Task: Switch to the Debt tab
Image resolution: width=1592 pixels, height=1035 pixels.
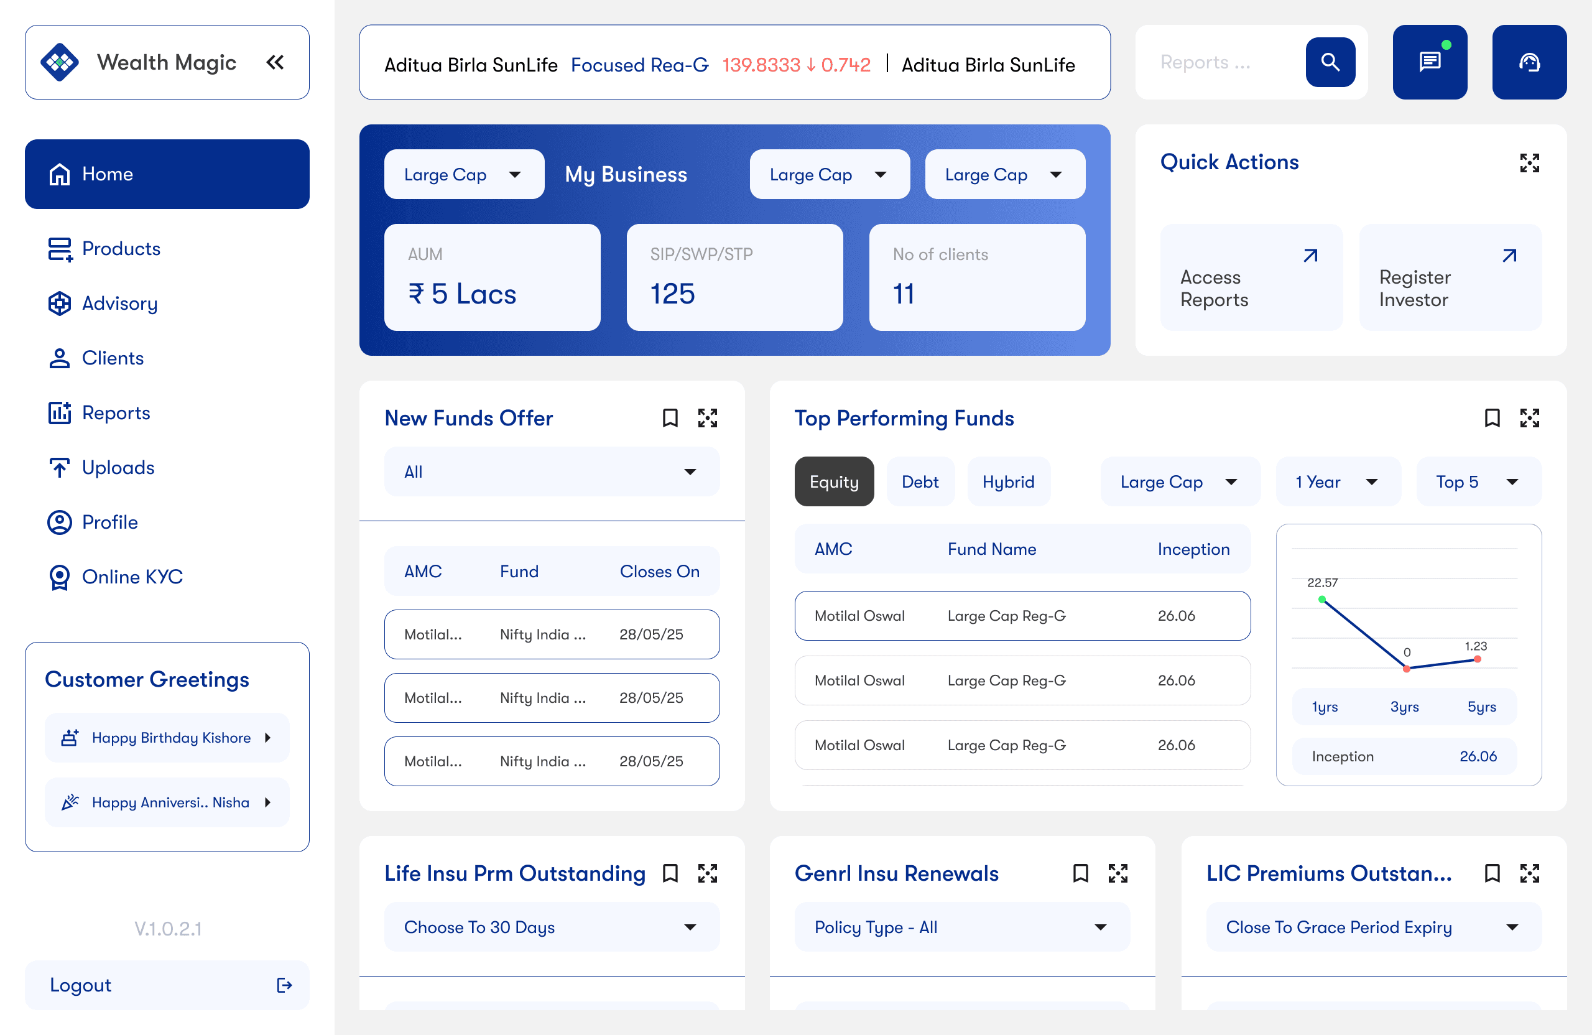Action: coord(920,481)
